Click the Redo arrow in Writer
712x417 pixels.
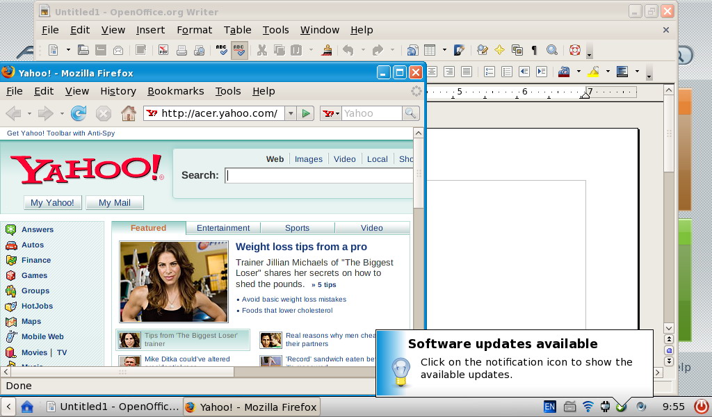coord(378,50)
